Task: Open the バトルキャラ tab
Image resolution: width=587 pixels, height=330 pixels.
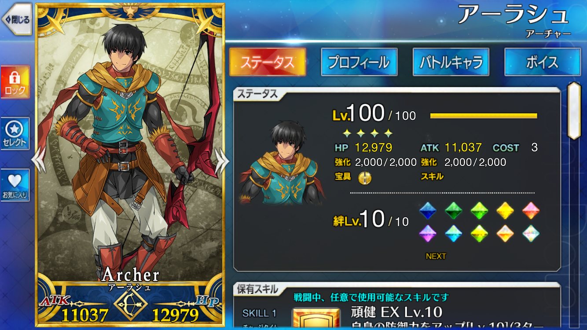Action: 451,62
